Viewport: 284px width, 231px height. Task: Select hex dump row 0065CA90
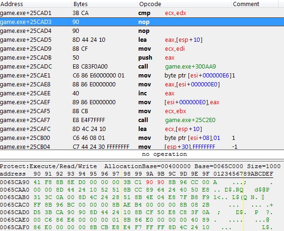coord(136,182)
